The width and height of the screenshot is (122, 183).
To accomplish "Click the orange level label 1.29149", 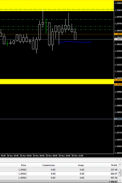I will [x=118, y=84].
